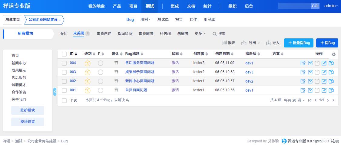This screenshot has width=341, height=146.
Task: Click creator tester2 cell
Action: pos(199,72)
